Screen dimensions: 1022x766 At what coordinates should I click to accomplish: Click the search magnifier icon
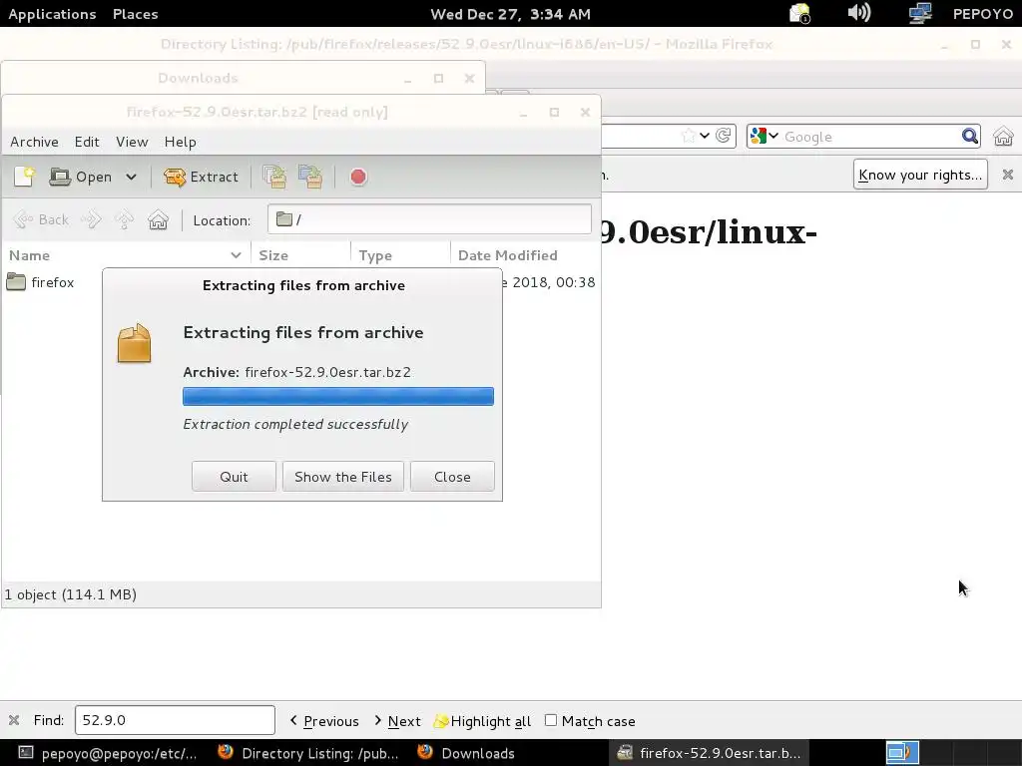tap(970, 136)
